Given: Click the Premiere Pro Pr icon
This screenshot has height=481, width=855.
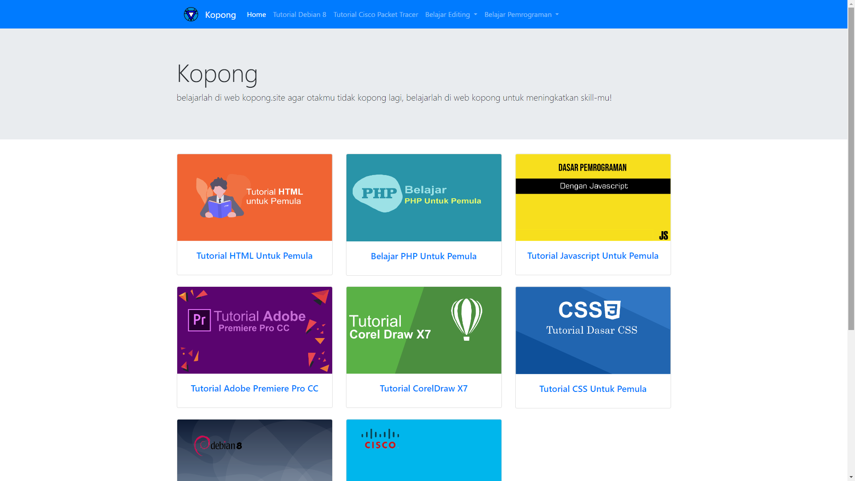Looking at the screenshot, I should pyautogui.click(x=199, y=320).
